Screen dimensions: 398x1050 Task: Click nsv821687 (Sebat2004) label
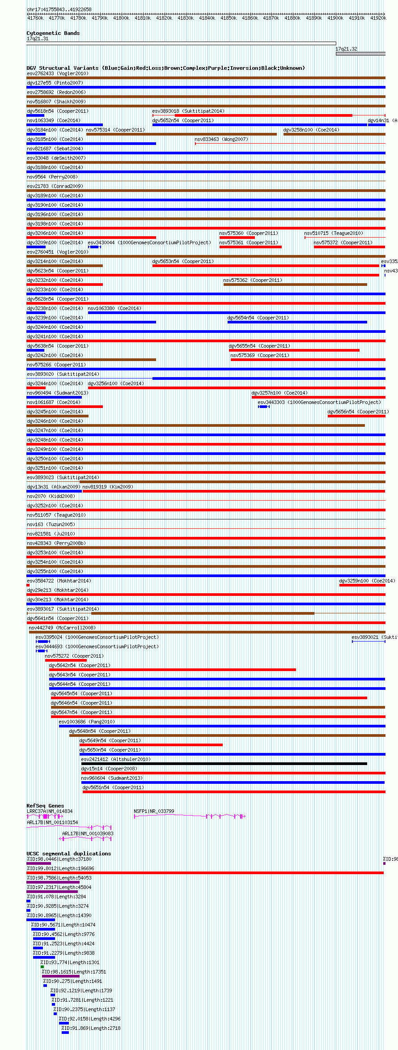click(55, 149)
